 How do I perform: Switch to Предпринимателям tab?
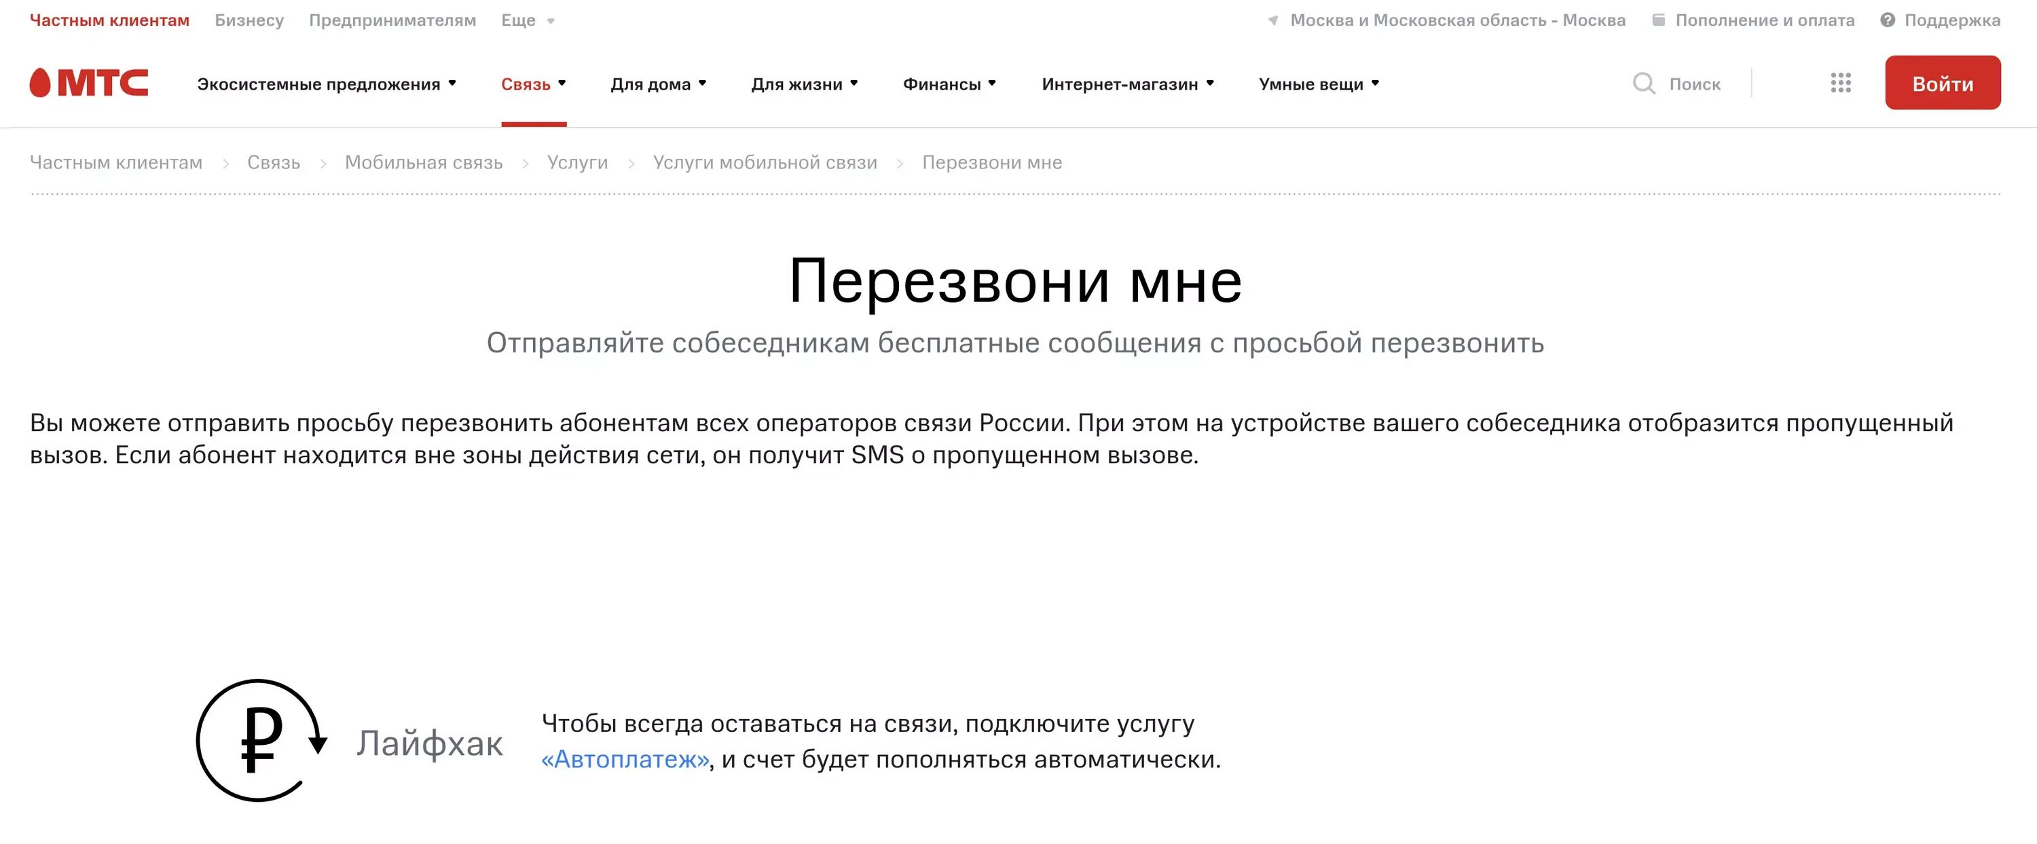point(392,20)
